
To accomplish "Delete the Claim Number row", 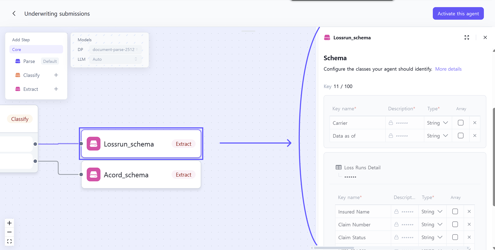I will pos(469,224).
